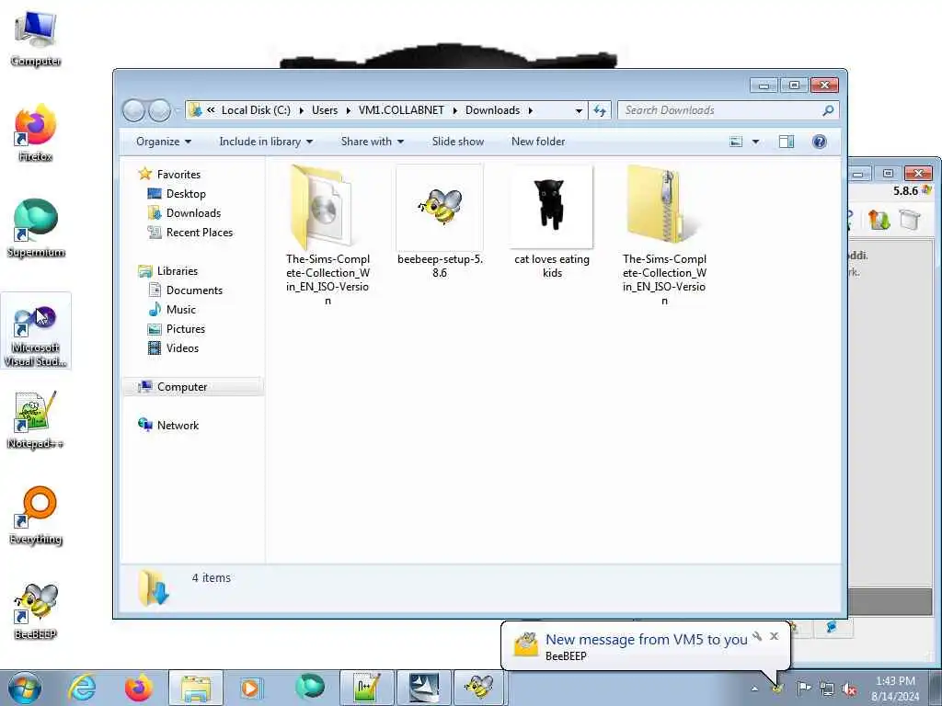Open the Windows Start menu
This screenshot has height=706, width=942.
pyautogui.click(x=24, y=688)
